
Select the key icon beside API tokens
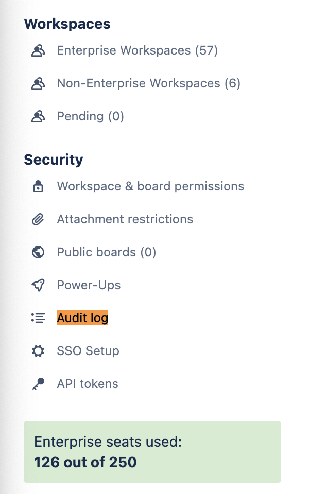pos(38,384)
